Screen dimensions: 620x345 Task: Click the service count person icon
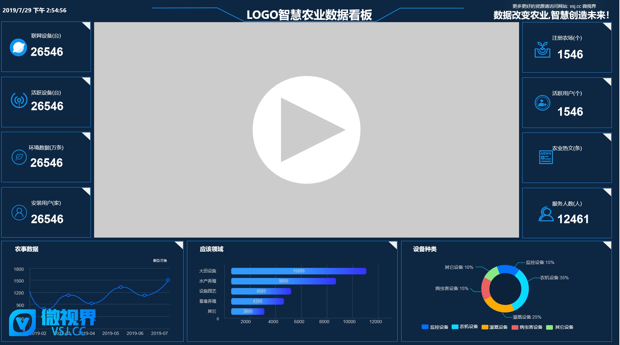546,214
